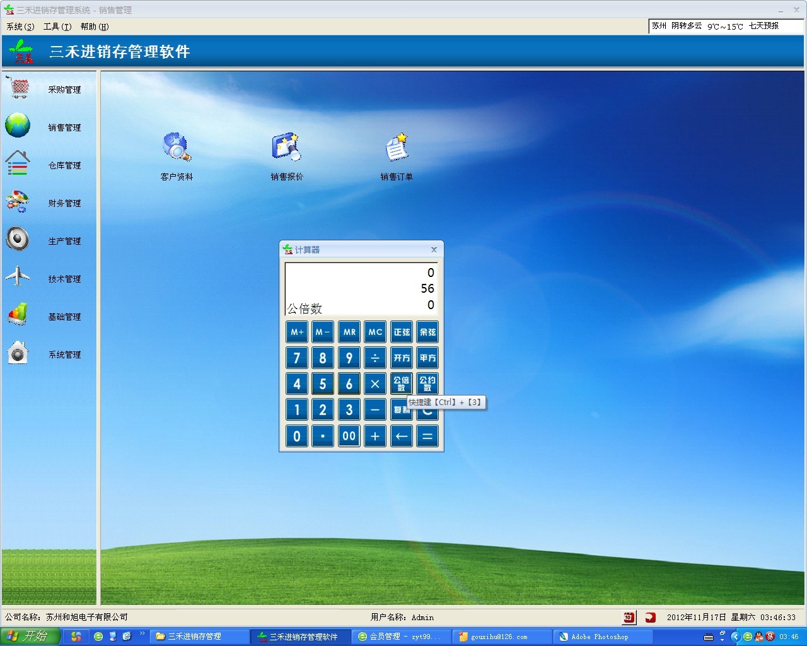The image size is (807, 646).
Task: Click 苏州 阴转多云 weather text
Action: click(x=677, y=26)
